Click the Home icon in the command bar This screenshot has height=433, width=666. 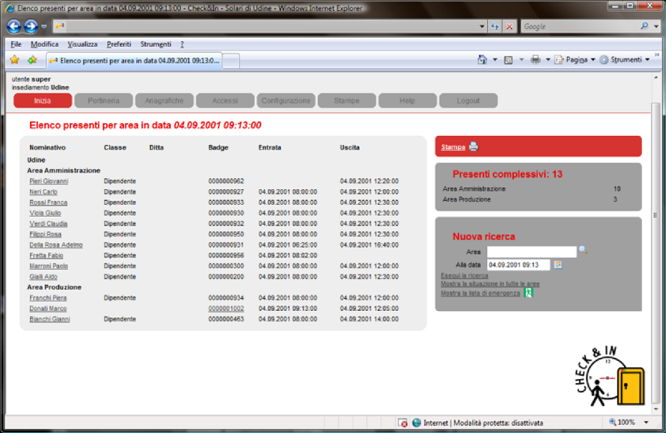[x=482, y=60]
